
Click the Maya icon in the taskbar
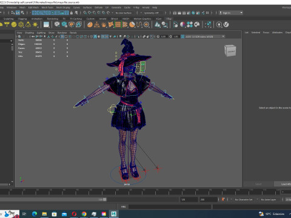point(114,214)
